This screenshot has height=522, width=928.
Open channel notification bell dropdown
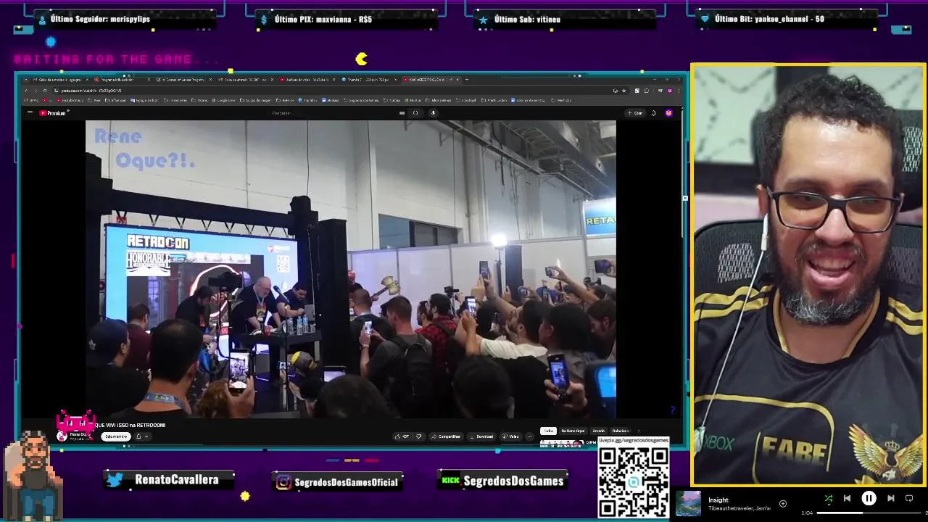tap(141, 436)
